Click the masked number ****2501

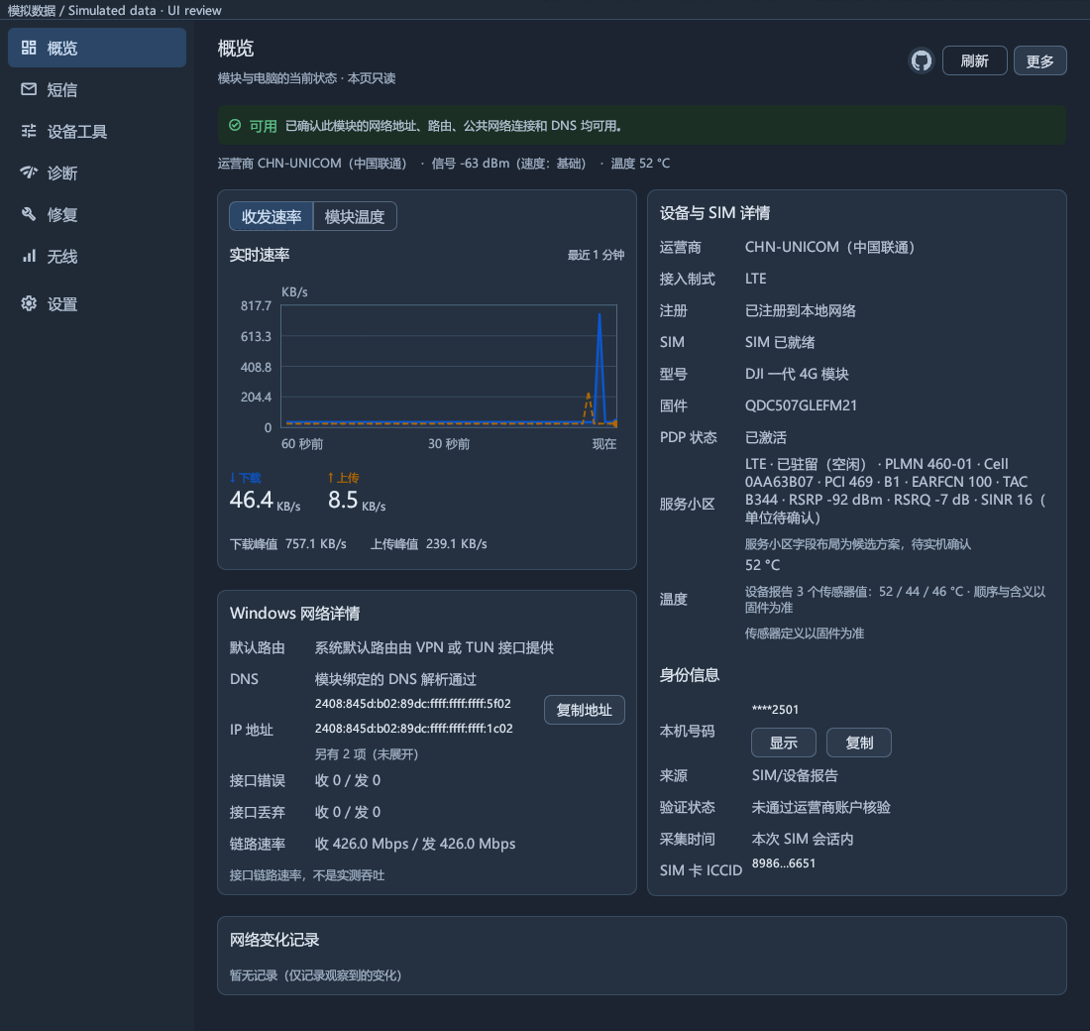click(775, 710)
